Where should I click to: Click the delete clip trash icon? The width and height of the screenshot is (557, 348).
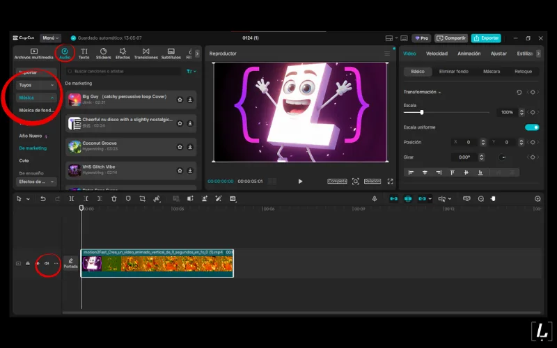pyautogui.click(x=114, y=199)
